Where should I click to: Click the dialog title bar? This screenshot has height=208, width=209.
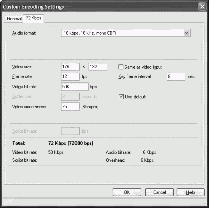(x=99, y=7)
